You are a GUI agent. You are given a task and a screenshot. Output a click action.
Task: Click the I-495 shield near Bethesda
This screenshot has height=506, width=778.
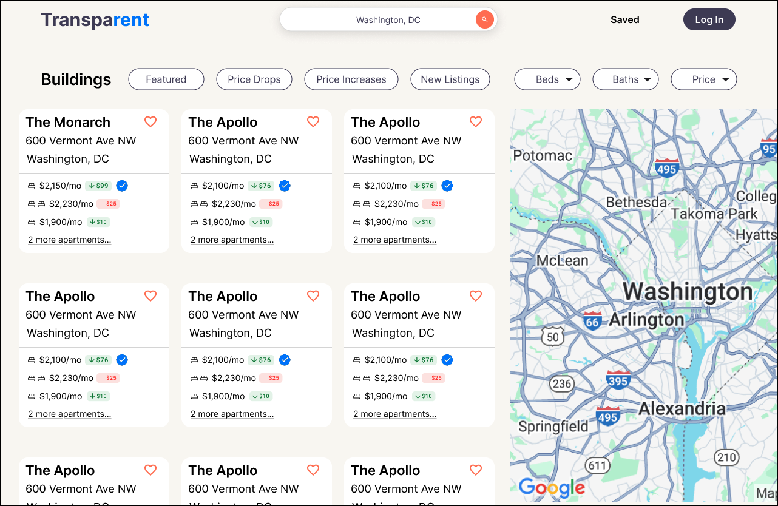click(666, 168)
